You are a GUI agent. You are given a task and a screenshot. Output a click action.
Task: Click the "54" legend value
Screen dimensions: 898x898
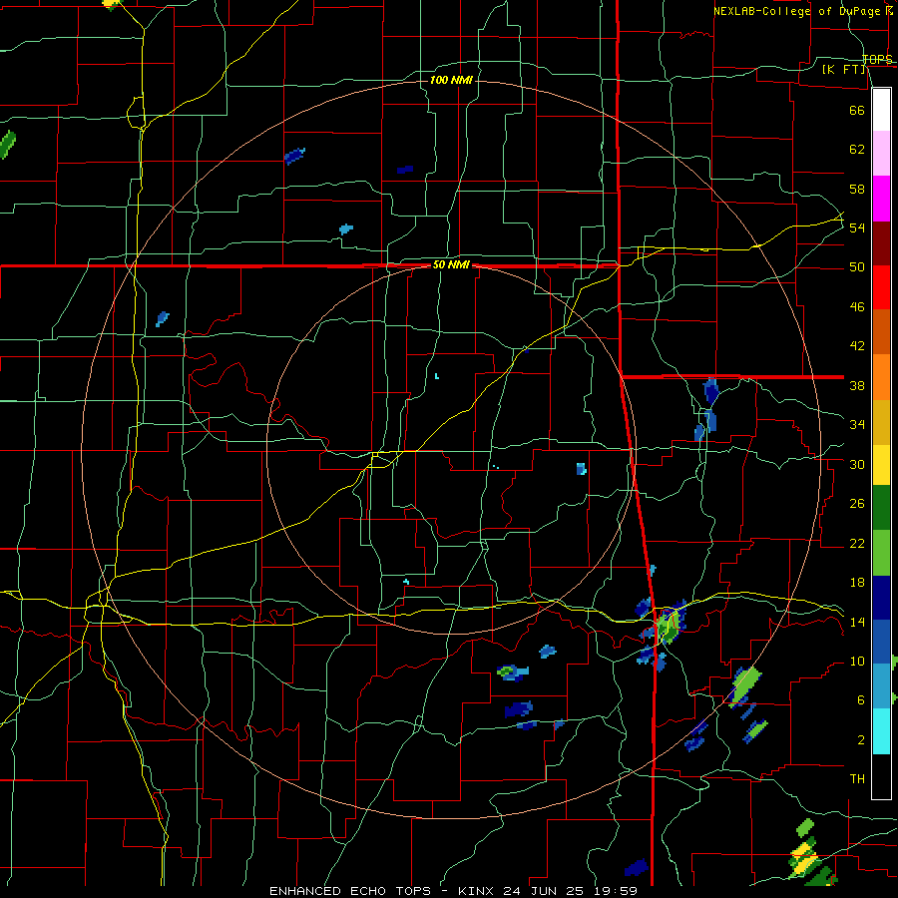(x=857, y=227)
